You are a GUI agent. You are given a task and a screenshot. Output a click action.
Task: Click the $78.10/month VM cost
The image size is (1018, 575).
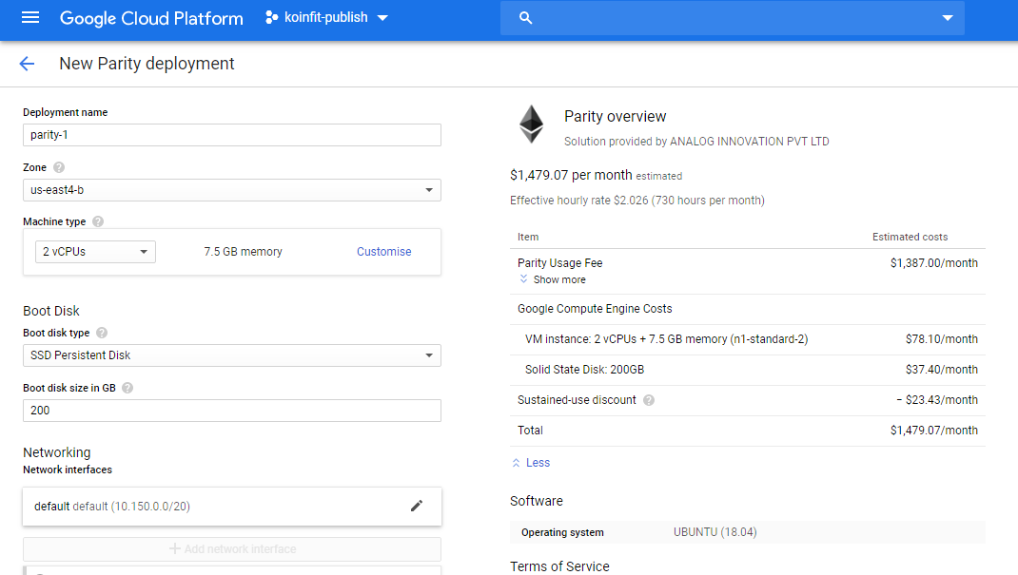click(941, 339)
